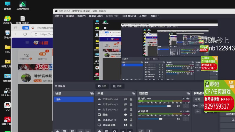The height and width of the screenshot is (132, 235).
Task: Click the 设置 properties button
Action: (x=102, y=86)
